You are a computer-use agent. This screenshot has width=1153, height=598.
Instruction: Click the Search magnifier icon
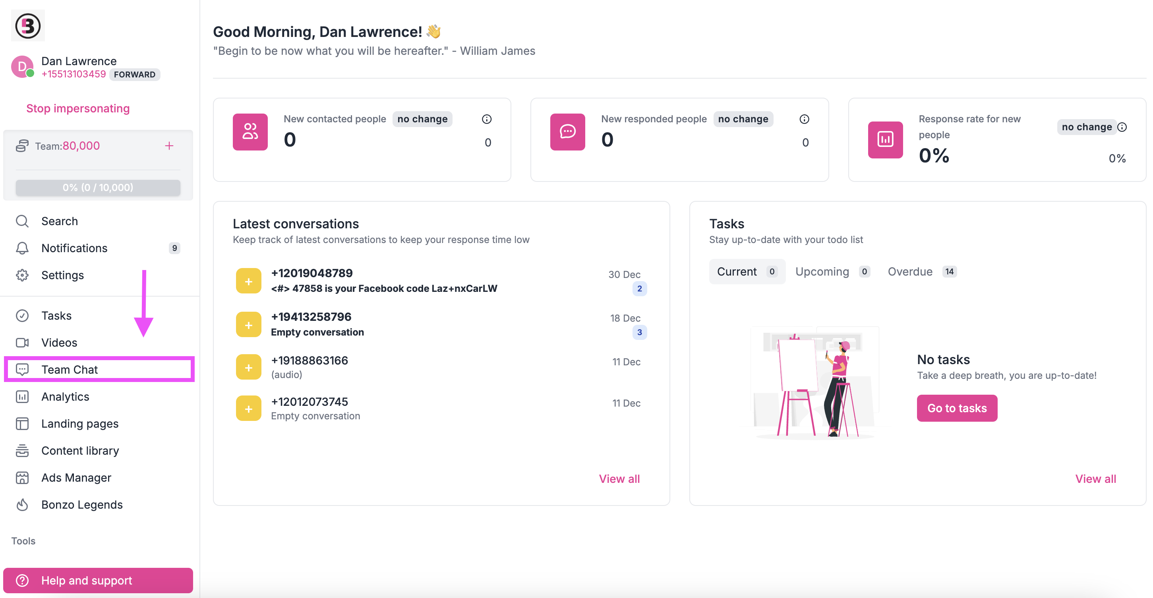pos(22,221)
